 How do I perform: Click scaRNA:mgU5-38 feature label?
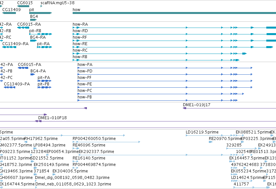(x=57, y=3)
